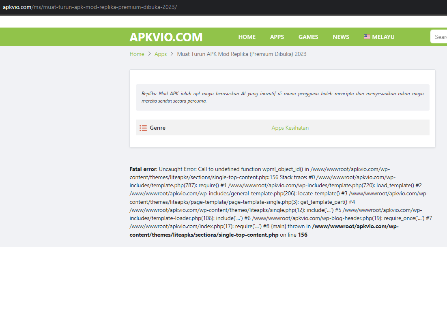Open the MELAYU language selector
Image resolution: width=447 pixels, height=310 pixels.
pos(379,37)
